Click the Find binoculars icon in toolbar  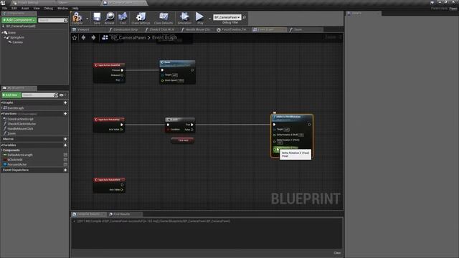[123, 18]
